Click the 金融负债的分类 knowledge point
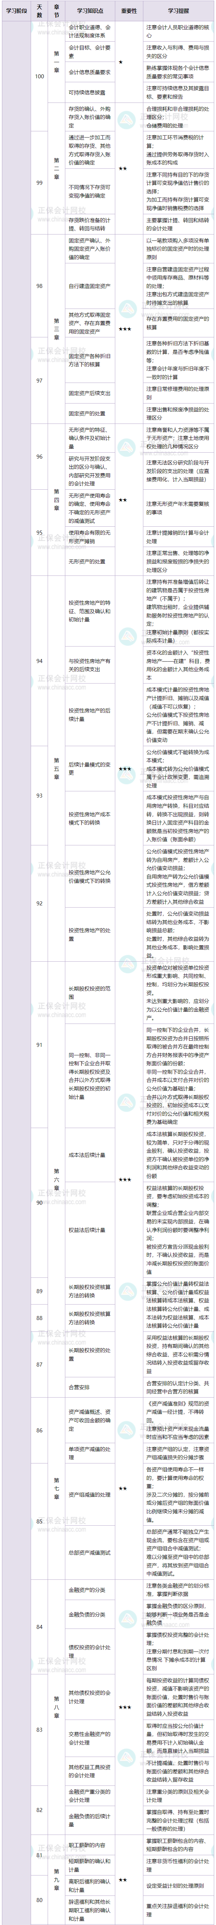 click(x=90, y=1614)
